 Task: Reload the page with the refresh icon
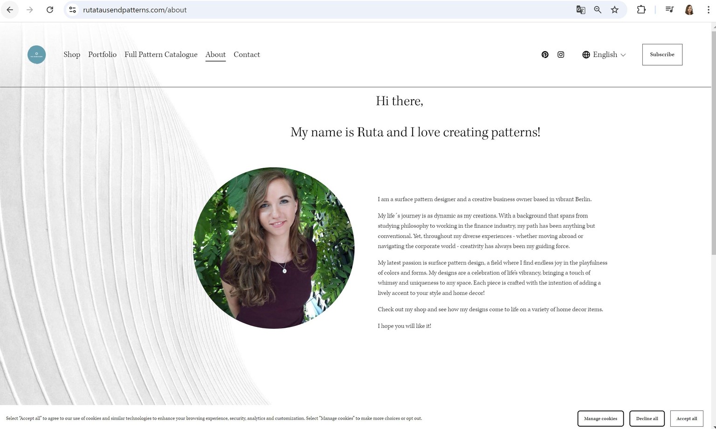[50, 10]
